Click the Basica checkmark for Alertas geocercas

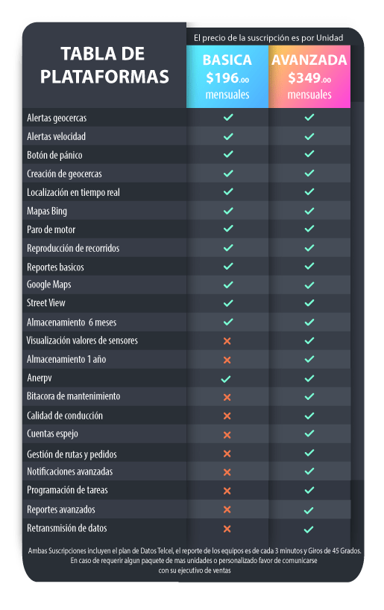pos(228,117)
